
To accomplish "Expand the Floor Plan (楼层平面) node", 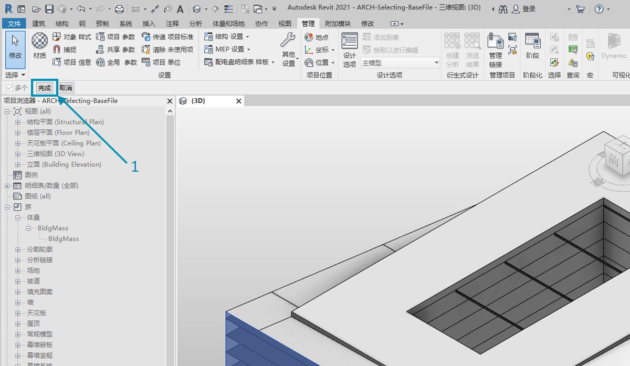I will [x=17, y=133].
